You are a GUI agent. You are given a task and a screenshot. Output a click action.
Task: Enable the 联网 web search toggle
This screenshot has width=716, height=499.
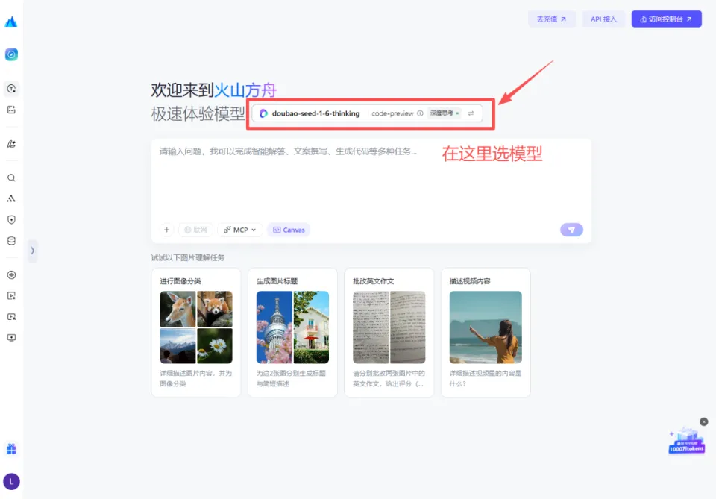point(195,230)
